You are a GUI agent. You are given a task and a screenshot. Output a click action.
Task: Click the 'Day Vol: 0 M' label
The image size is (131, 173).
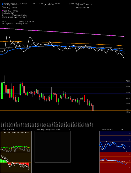coord(82,8)
